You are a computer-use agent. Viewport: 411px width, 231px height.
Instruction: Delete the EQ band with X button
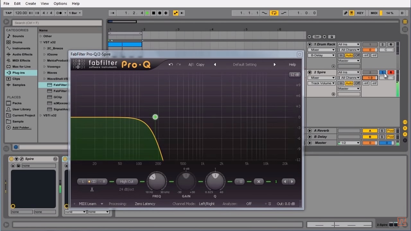[x=259, y=182]
